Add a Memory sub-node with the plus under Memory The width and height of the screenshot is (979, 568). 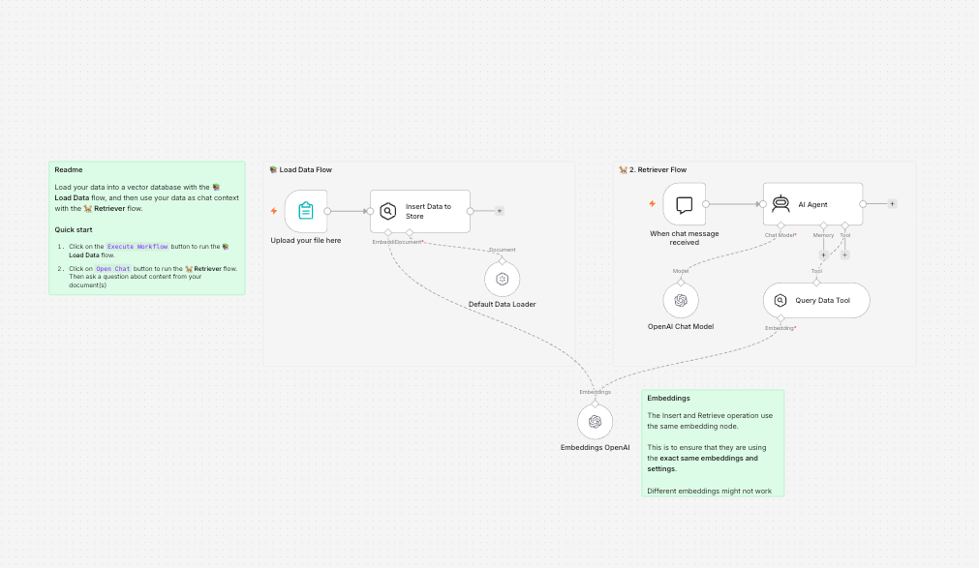coord(823,255)
